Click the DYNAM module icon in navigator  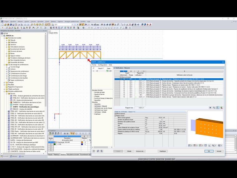(11, 105)
